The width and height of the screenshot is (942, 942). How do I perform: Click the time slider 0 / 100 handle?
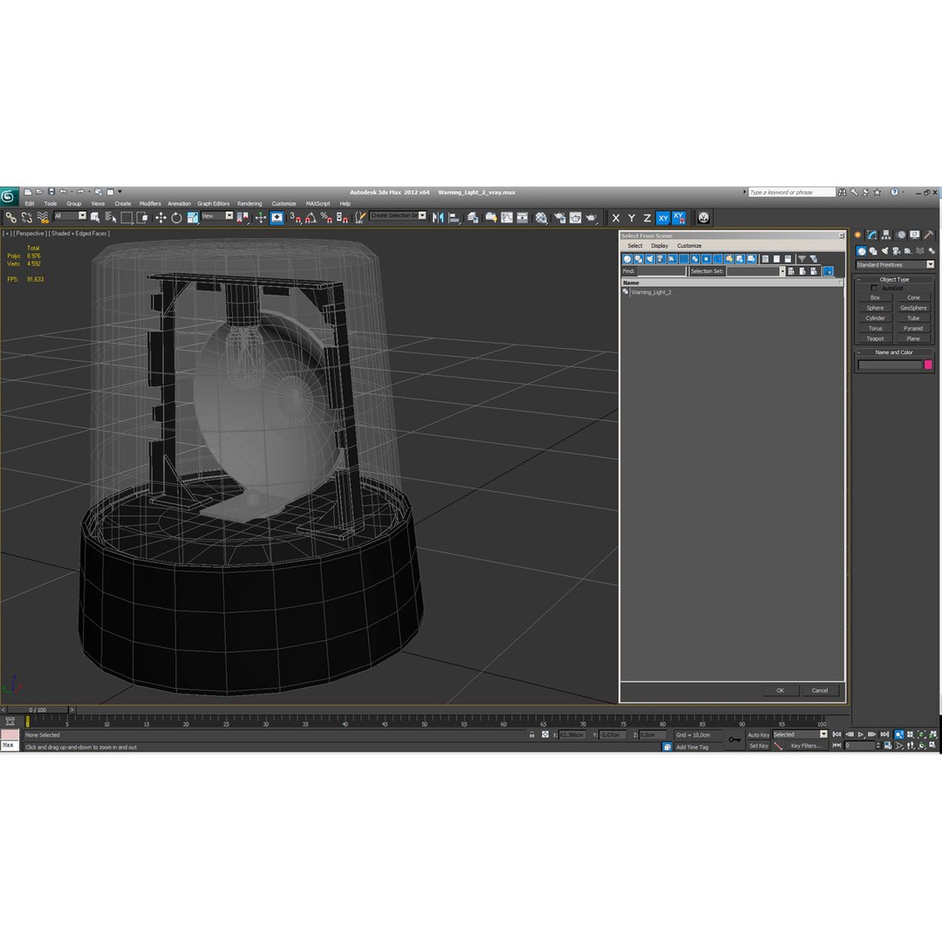coord(38,709)
